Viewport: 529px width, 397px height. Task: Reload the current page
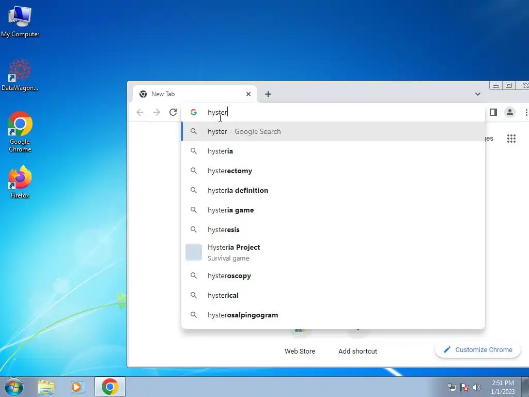(173, 112)
